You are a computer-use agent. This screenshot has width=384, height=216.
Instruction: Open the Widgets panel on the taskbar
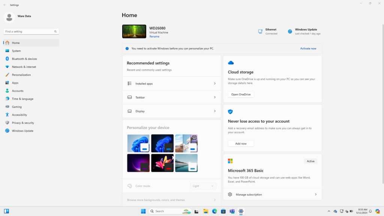click(7, 211)
